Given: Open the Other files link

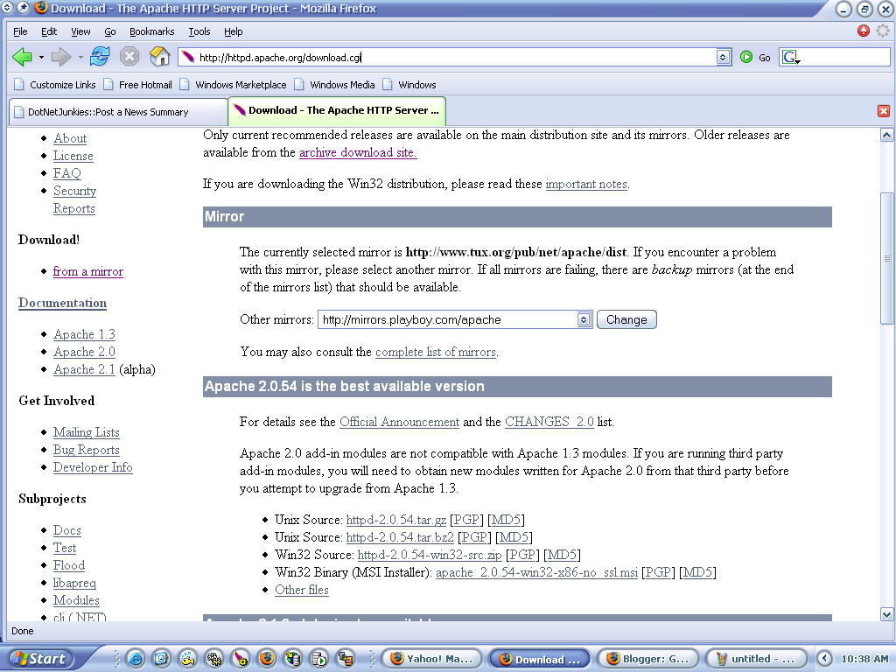Looking at the screenshot, I should tap(302, 591).
